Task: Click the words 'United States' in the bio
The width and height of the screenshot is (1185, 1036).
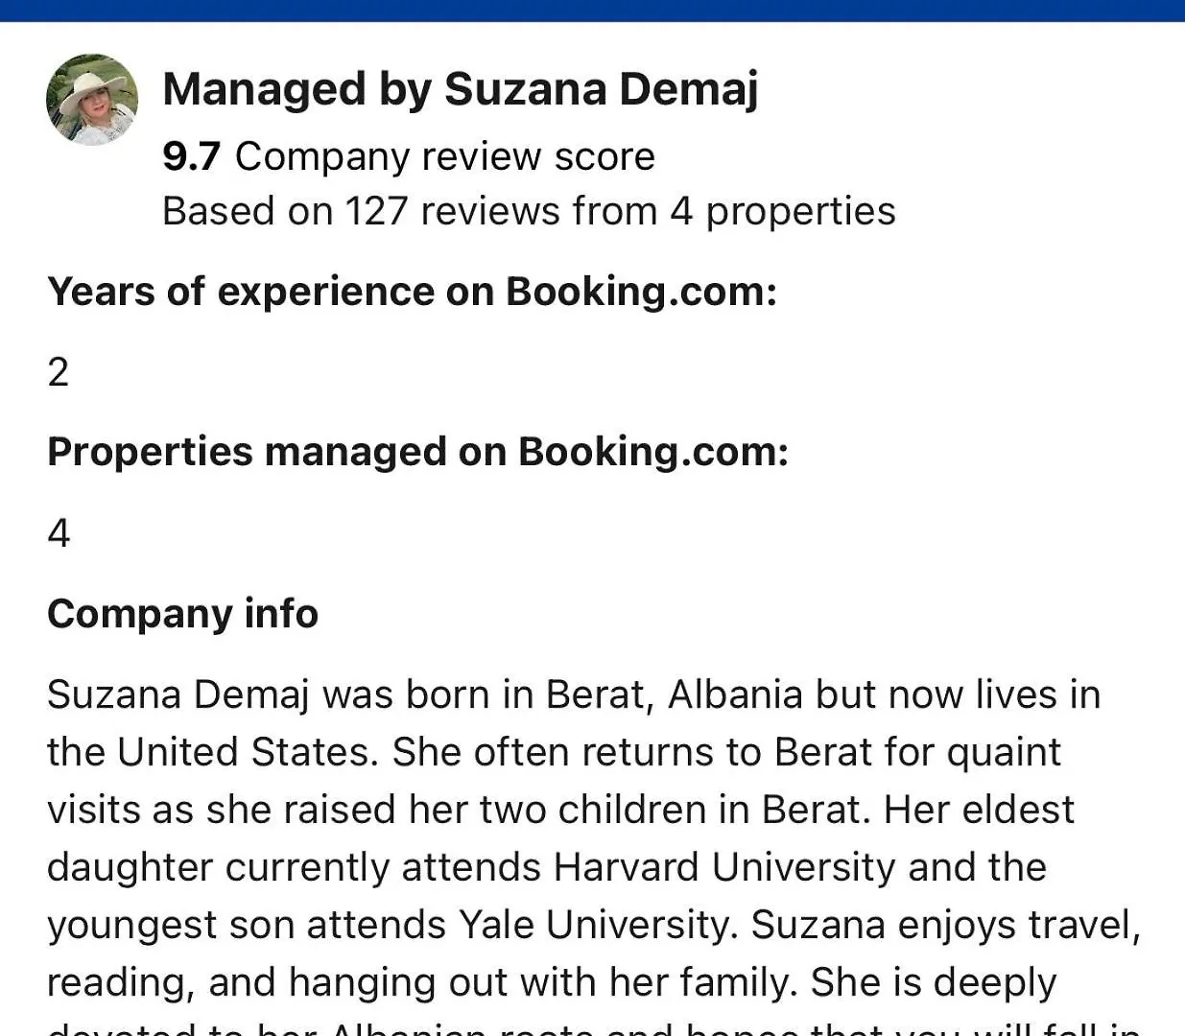Action: 244,752
